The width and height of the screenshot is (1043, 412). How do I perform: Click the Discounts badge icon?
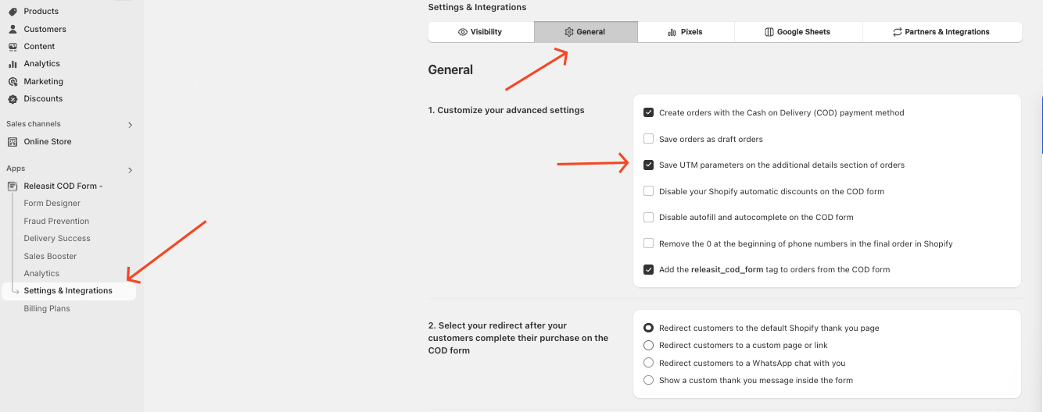pyautogui.click(x=13, y=99)
